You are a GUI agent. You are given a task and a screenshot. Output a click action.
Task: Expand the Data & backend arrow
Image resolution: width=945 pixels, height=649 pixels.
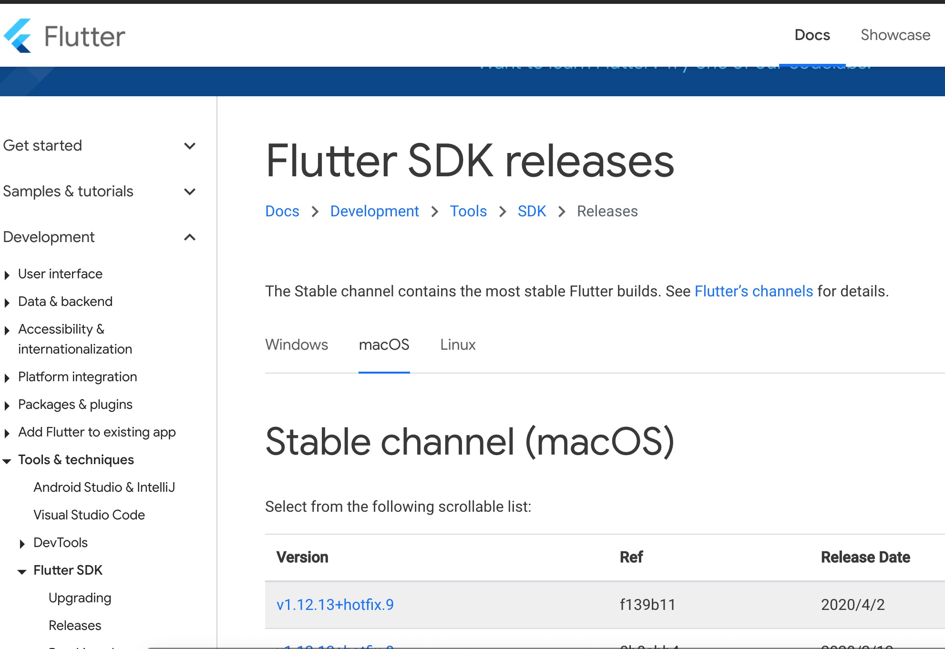click(x=7, y=303)
